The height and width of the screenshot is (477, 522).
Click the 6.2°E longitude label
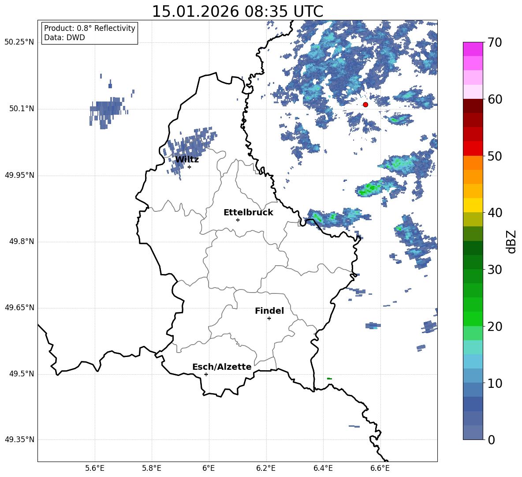pyautogui.click(x=266, y=468)
